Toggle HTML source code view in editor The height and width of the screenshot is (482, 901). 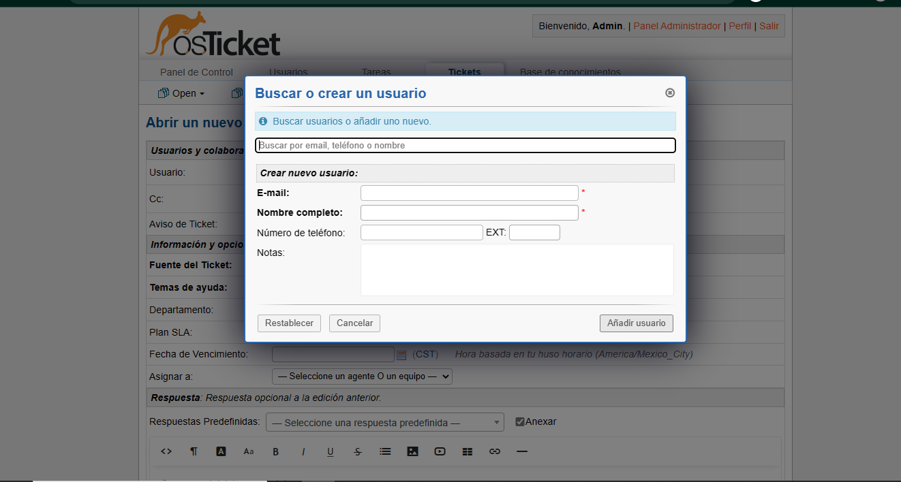coord(166,451)
